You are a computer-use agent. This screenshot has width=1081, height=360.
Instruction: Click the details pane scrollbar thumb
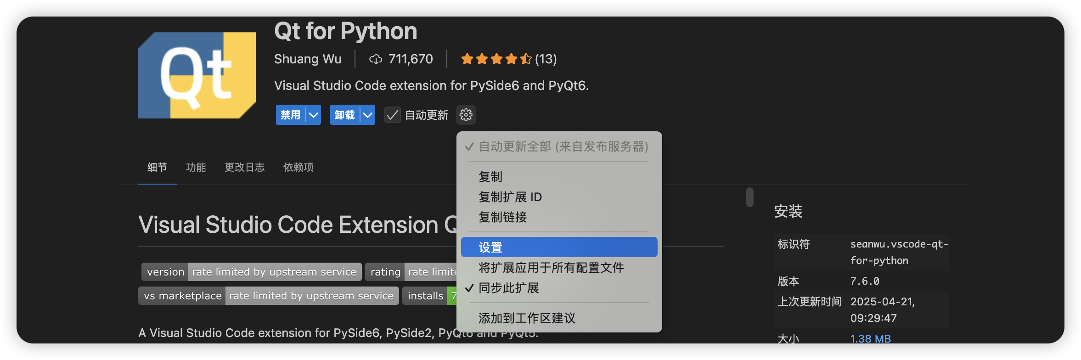[750, 197]
